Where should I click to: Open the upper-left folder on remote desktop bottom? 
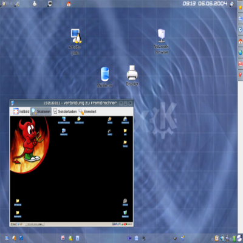18,202
